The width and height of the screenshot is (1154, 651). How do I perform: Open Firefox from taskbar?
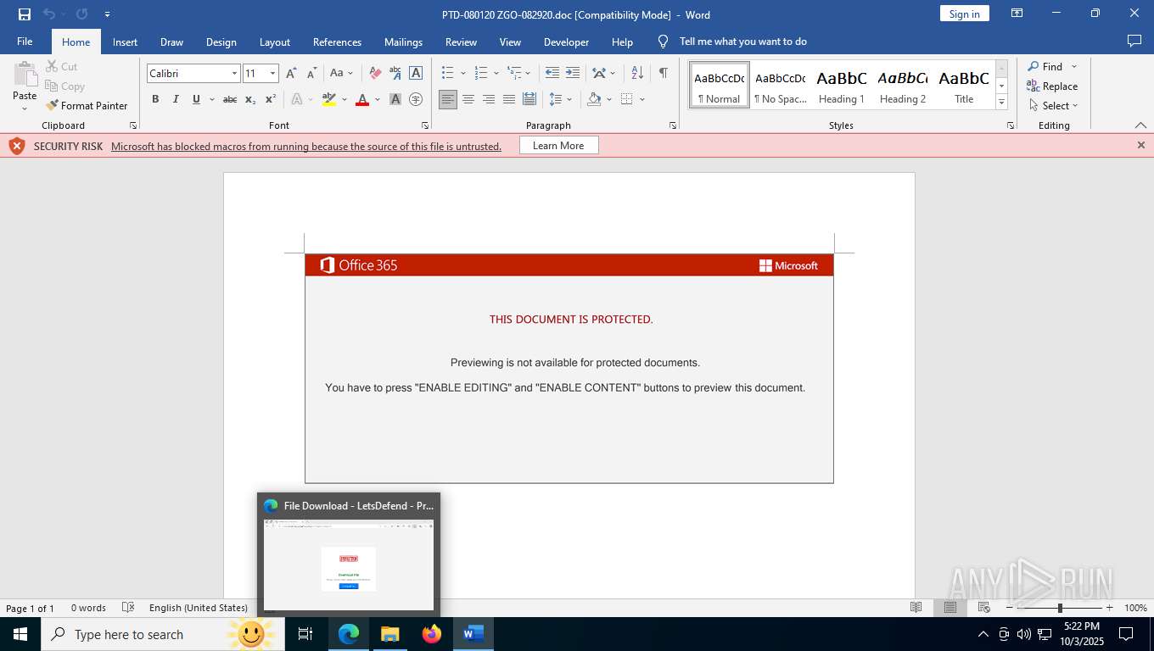(x=432, y=634)
